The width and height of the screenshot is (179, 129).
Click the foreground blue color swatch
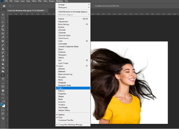pos(2,104)
